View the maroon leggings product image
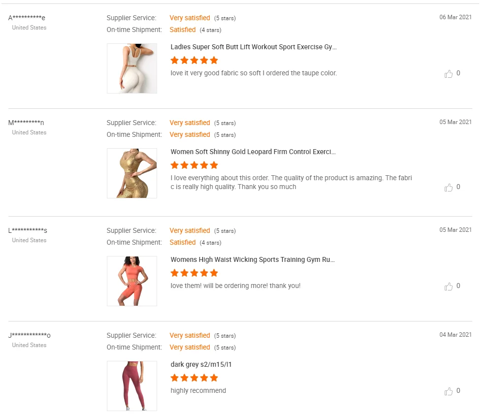 [132, 386]
